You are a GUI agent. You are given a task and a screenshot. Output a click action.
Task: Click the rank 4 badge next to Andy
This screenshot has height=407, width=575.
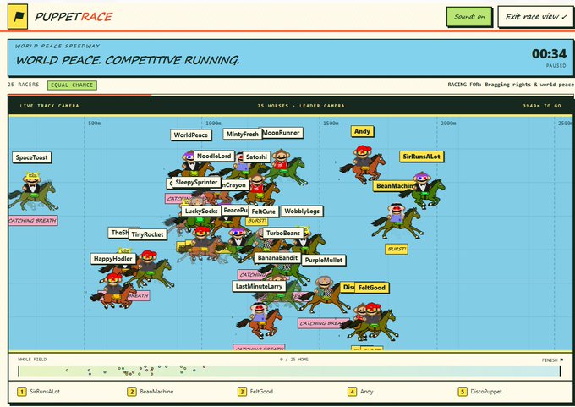(x=352, y=392)
